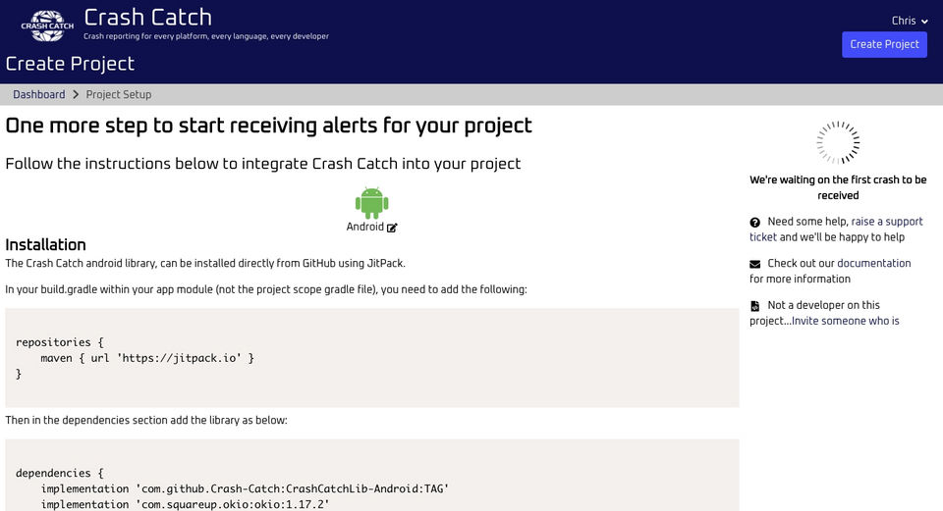Click the edit icon beside Android
Viewport: 943px width, 511px height.
pyautogui.click(x=392, y=228)
